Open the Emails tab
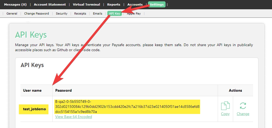 click(x=97, y=14)
